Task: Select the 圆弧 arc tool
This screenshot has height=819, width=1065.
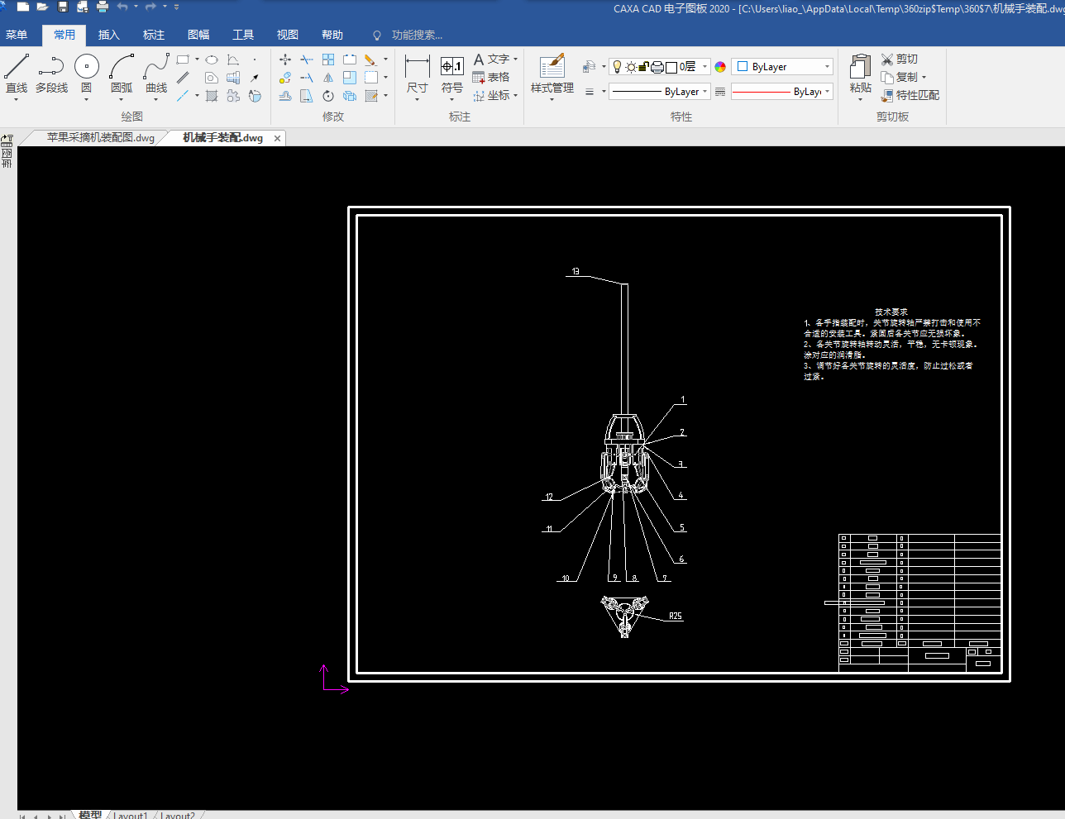Action: 122,74
